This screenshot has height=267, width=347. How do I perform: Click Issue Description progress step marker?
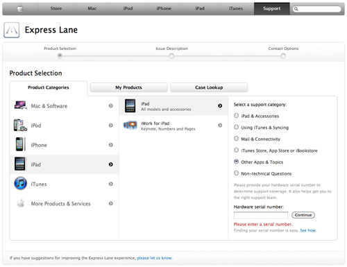coord(171,56)
